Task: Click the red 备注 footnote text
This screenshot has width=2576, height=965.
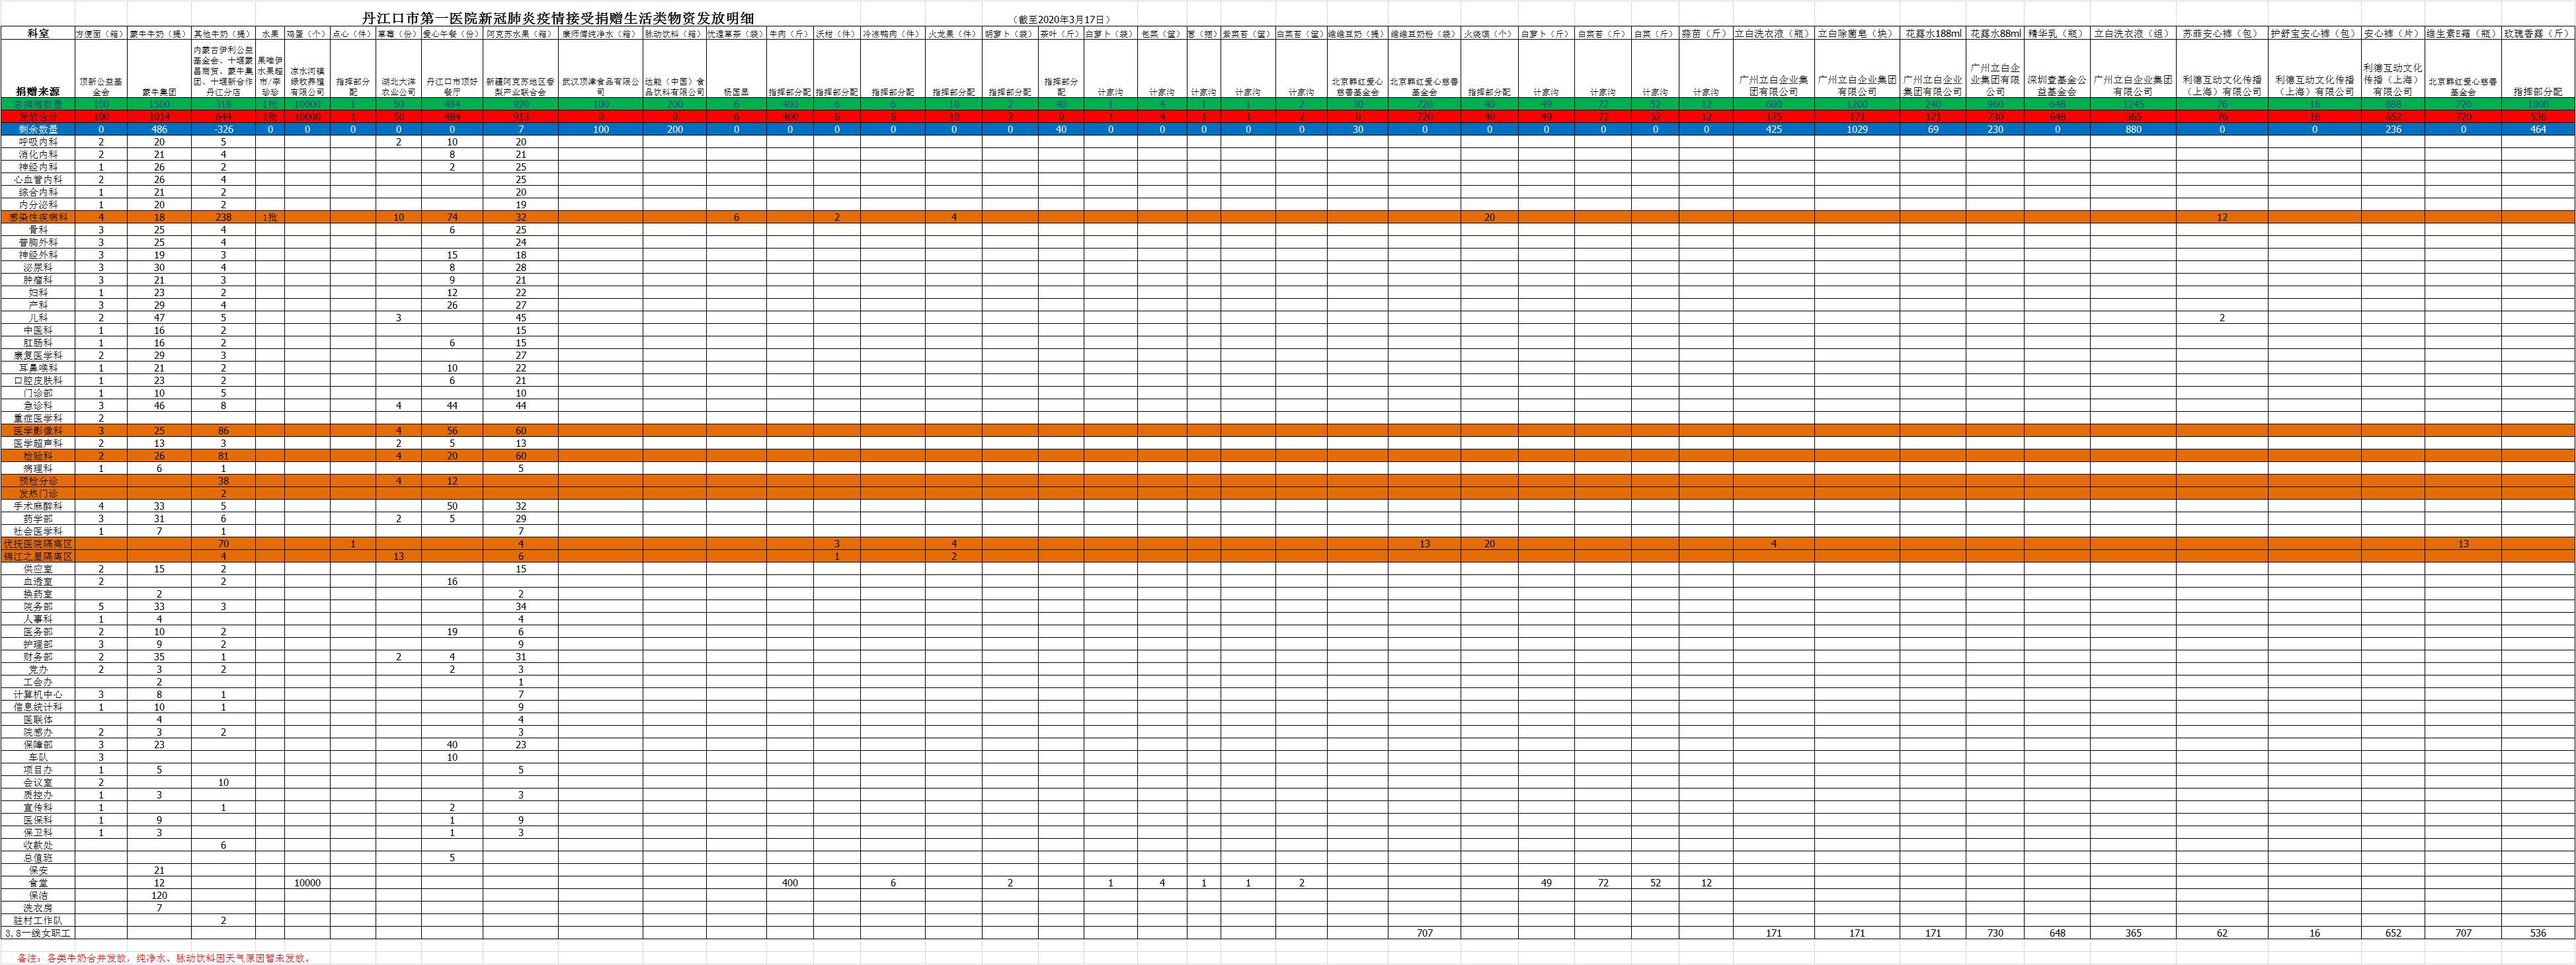Action: pos(163,958)
